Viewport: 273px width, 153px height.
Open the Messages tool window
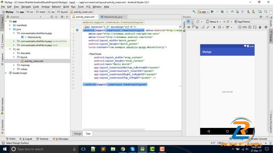point(61,139)
